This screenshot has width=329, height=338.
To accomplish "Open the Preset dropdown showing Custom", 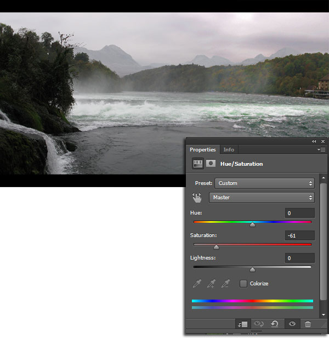I will 265,183.
